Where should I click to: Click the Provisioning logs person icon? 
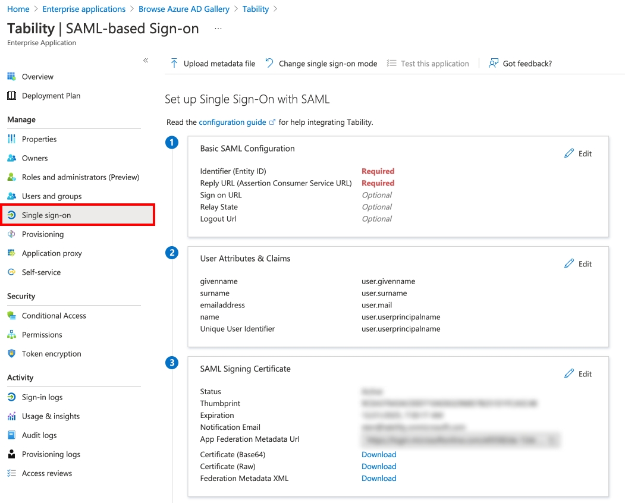(11, 454)
